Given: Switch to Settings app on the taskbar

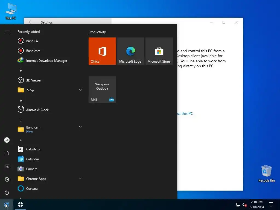Looking at the screenshot, I should [20, 205].
